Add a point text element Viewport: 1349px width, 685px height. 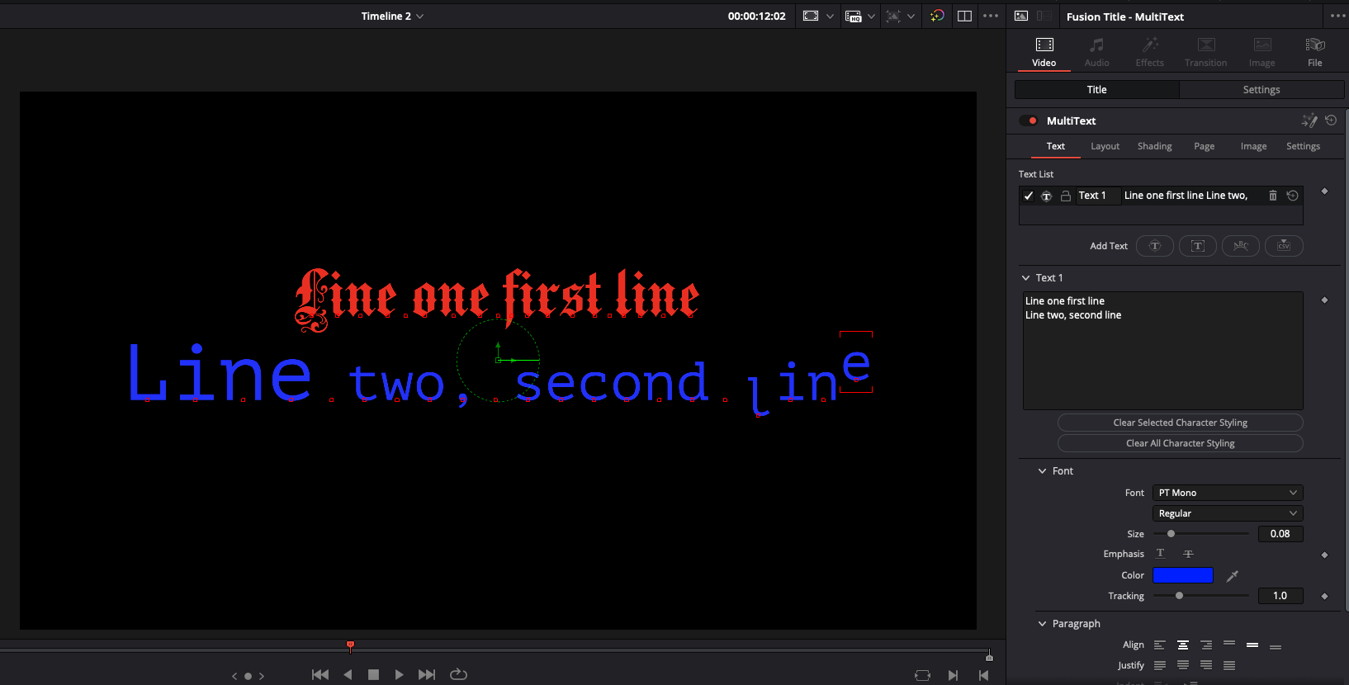click(x=1155, y=246)
